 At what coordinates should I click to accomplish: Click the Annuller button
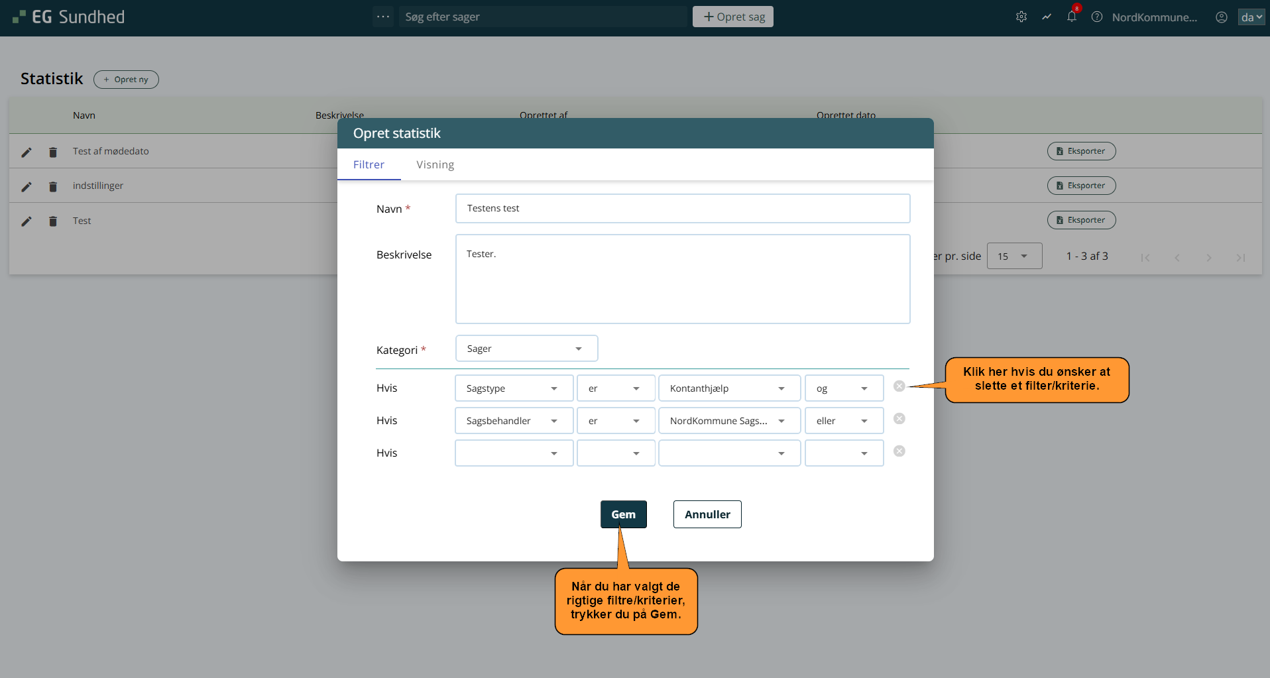point(707,514)
